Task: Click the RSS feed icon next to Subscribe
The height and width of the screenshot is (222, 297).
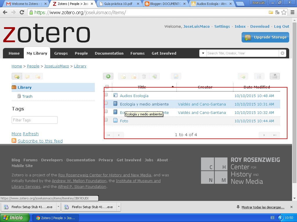Action: pos(14,141)
